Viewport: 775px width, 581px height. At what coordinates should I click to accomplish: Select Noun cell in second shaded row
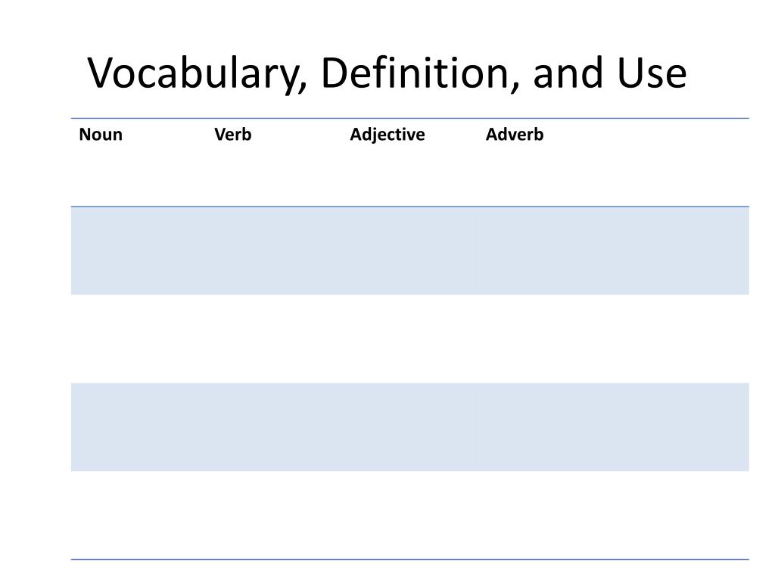(x=139, y=427)
